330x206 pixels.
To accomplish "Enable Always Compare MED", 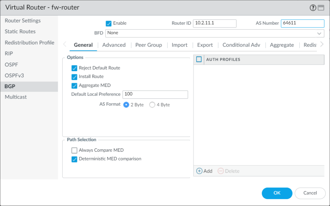I will 74,150.
